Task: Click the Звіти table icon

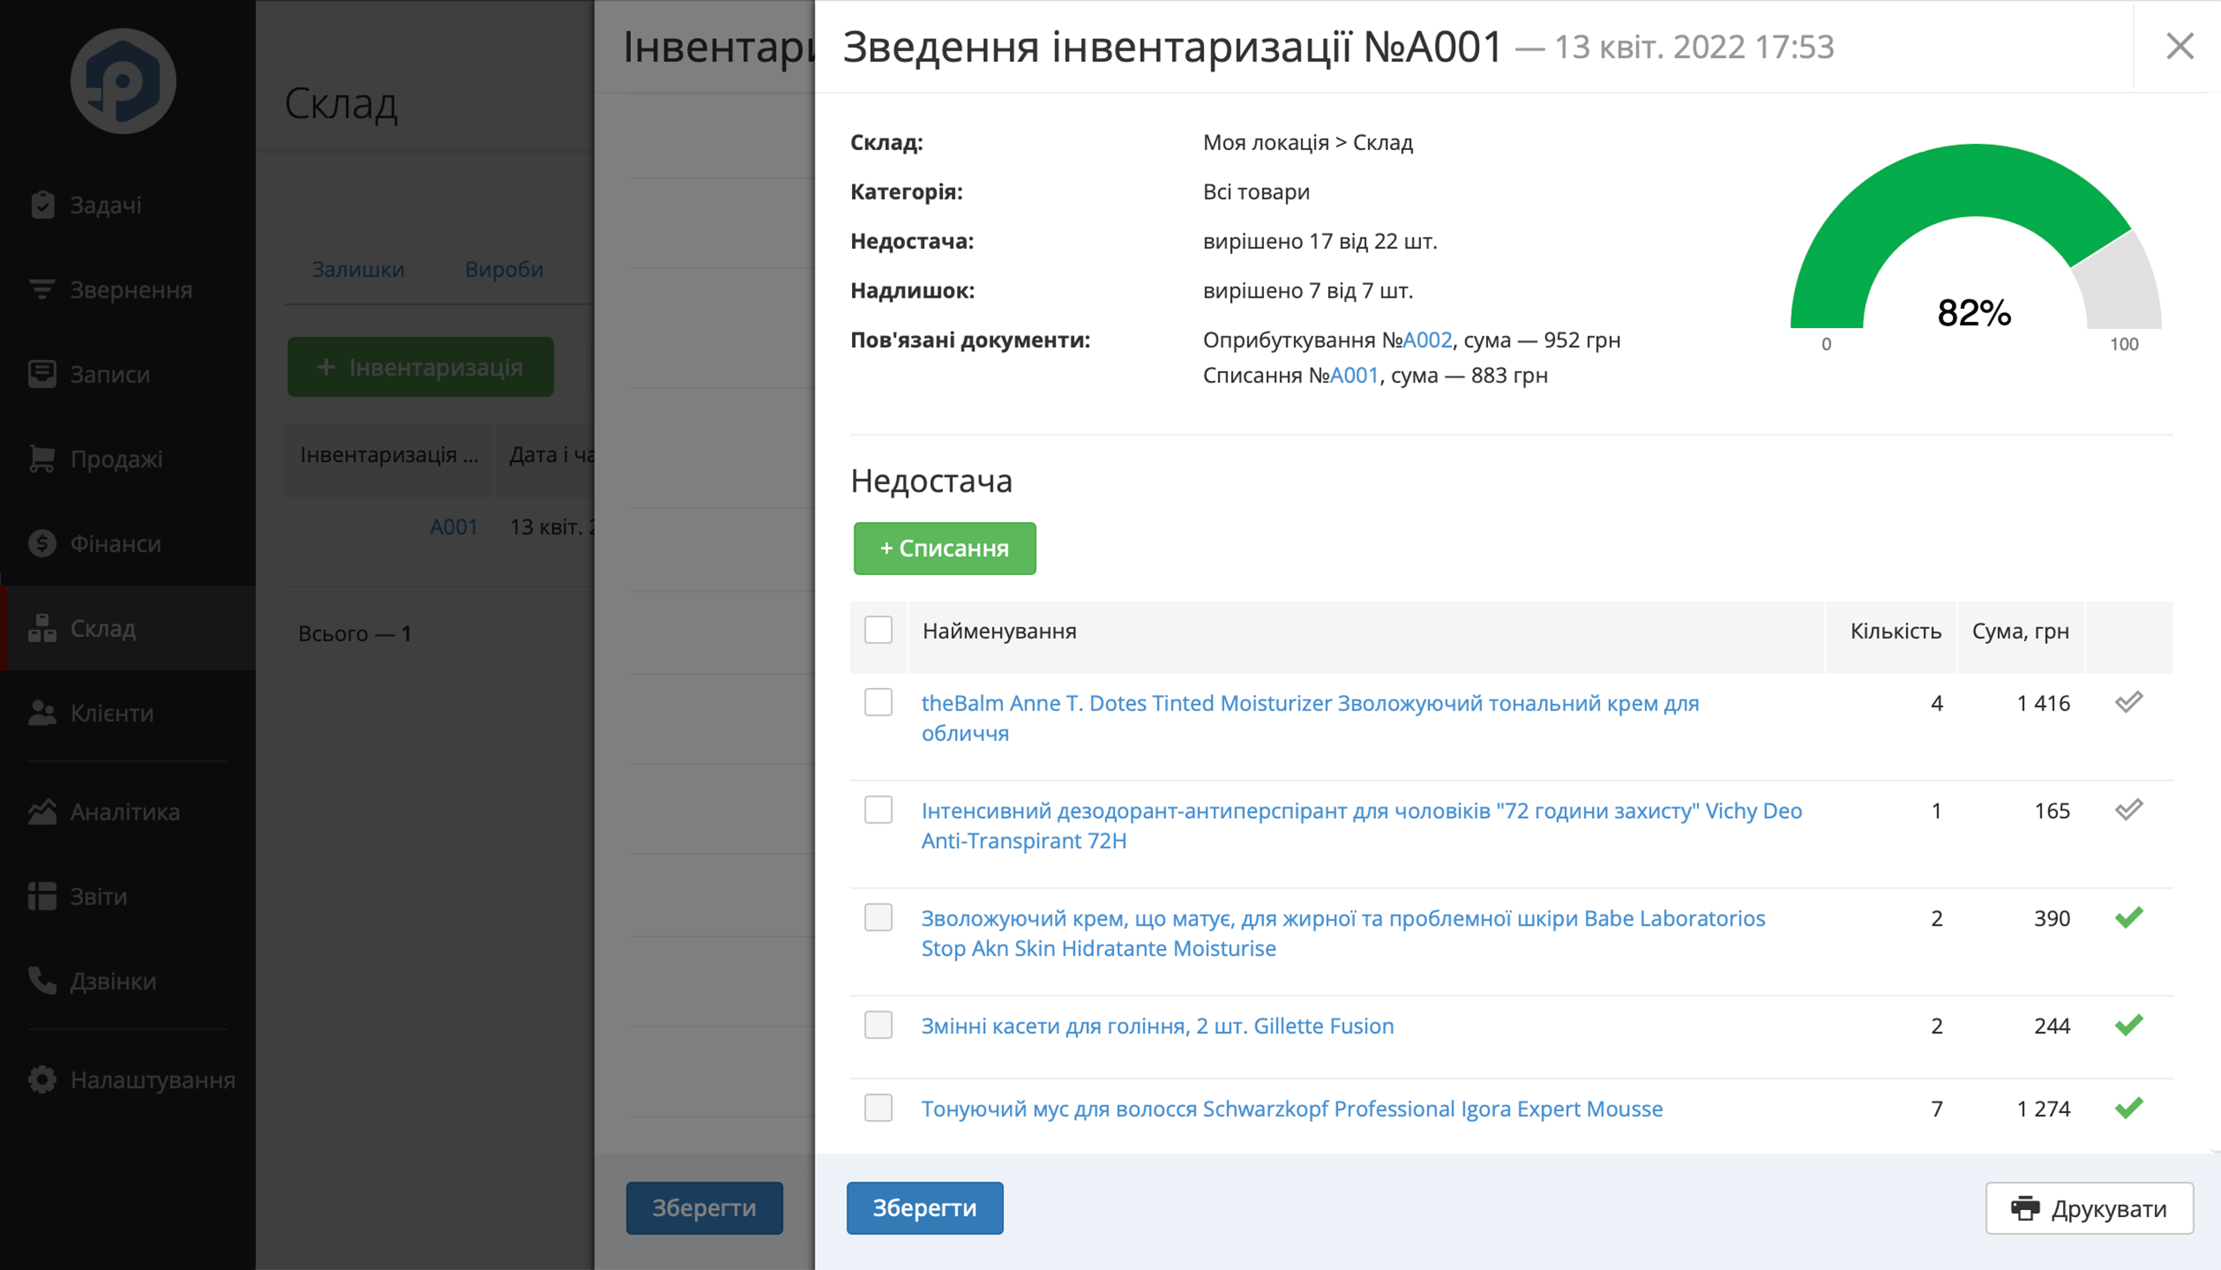Action: pyautogui.click(x=42, y=896)
